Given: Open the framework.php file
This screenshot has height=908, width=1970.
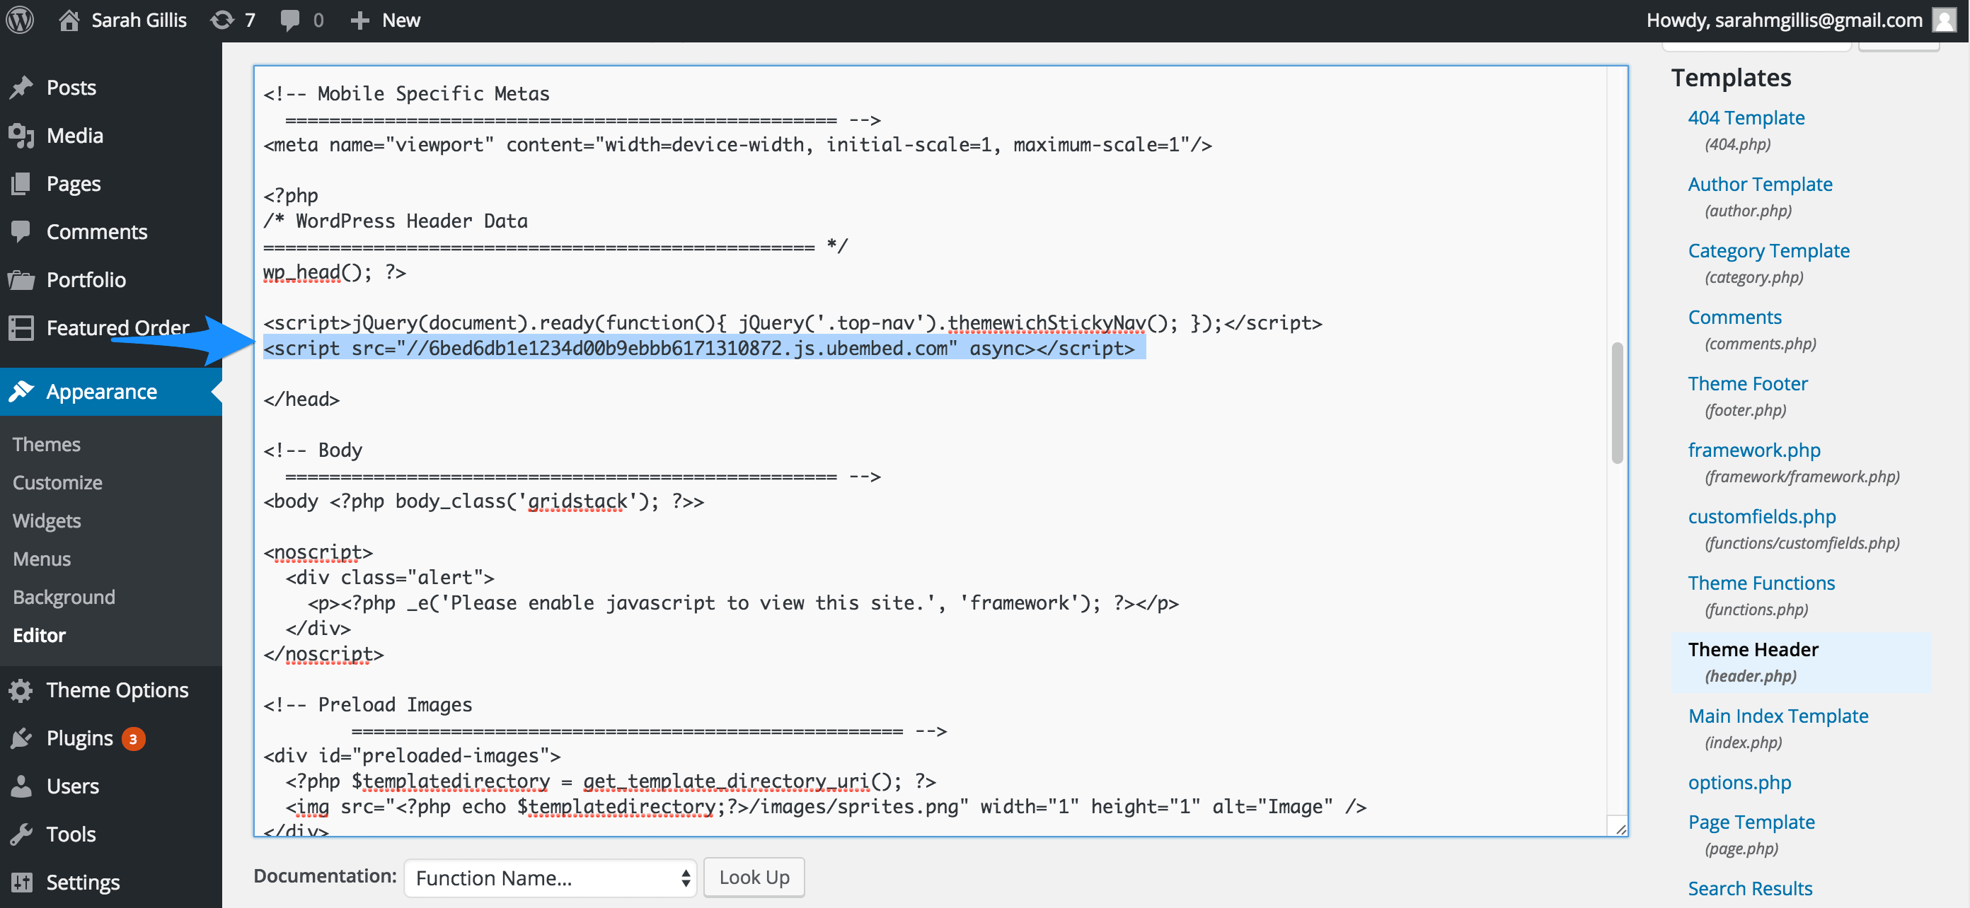Looking at the screenshot, I should 1754,450.
